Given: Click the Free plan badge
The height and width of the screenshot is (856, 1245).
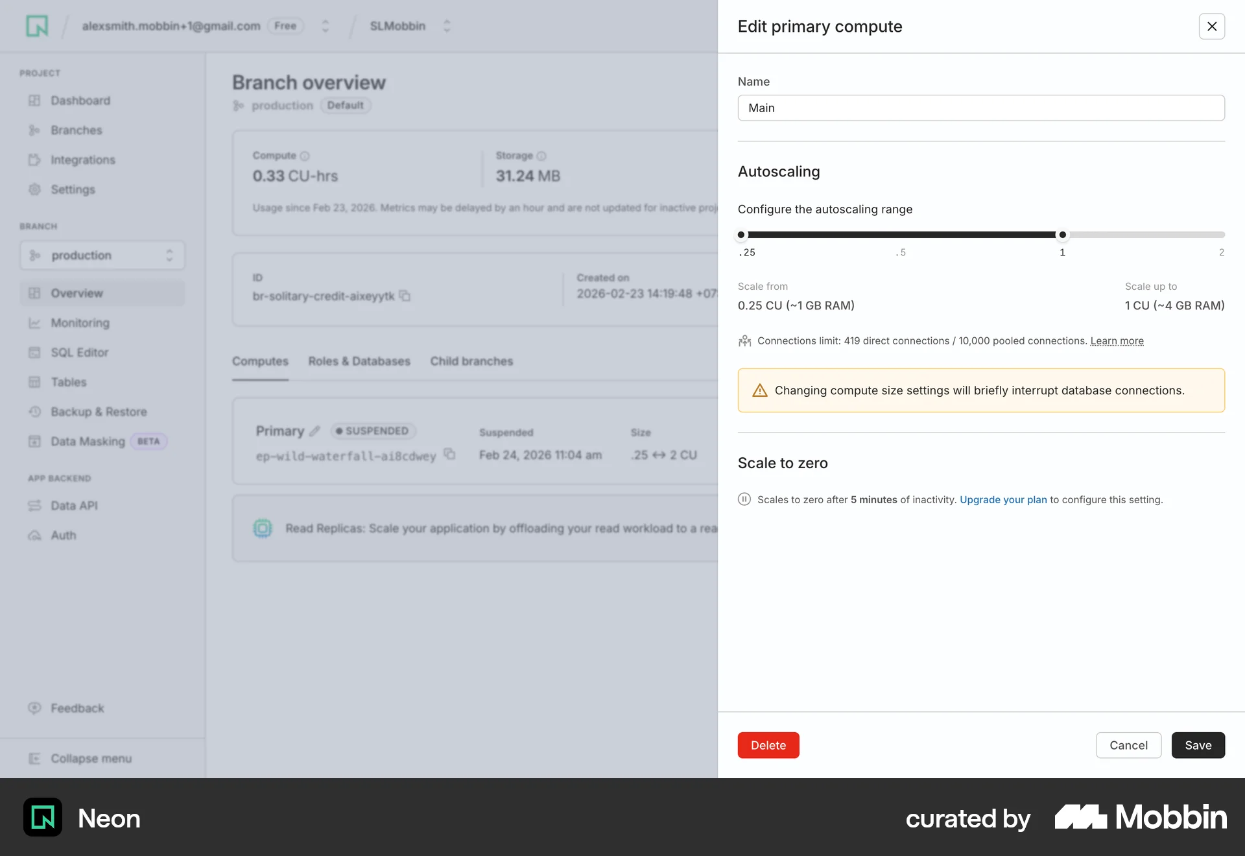Looking at the screenshot, I should point(285,26).
